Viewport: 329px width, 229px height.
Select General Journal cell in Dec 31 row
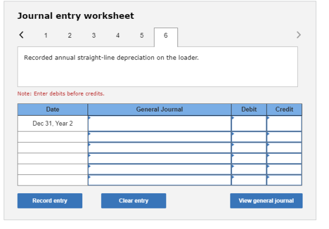159,123
